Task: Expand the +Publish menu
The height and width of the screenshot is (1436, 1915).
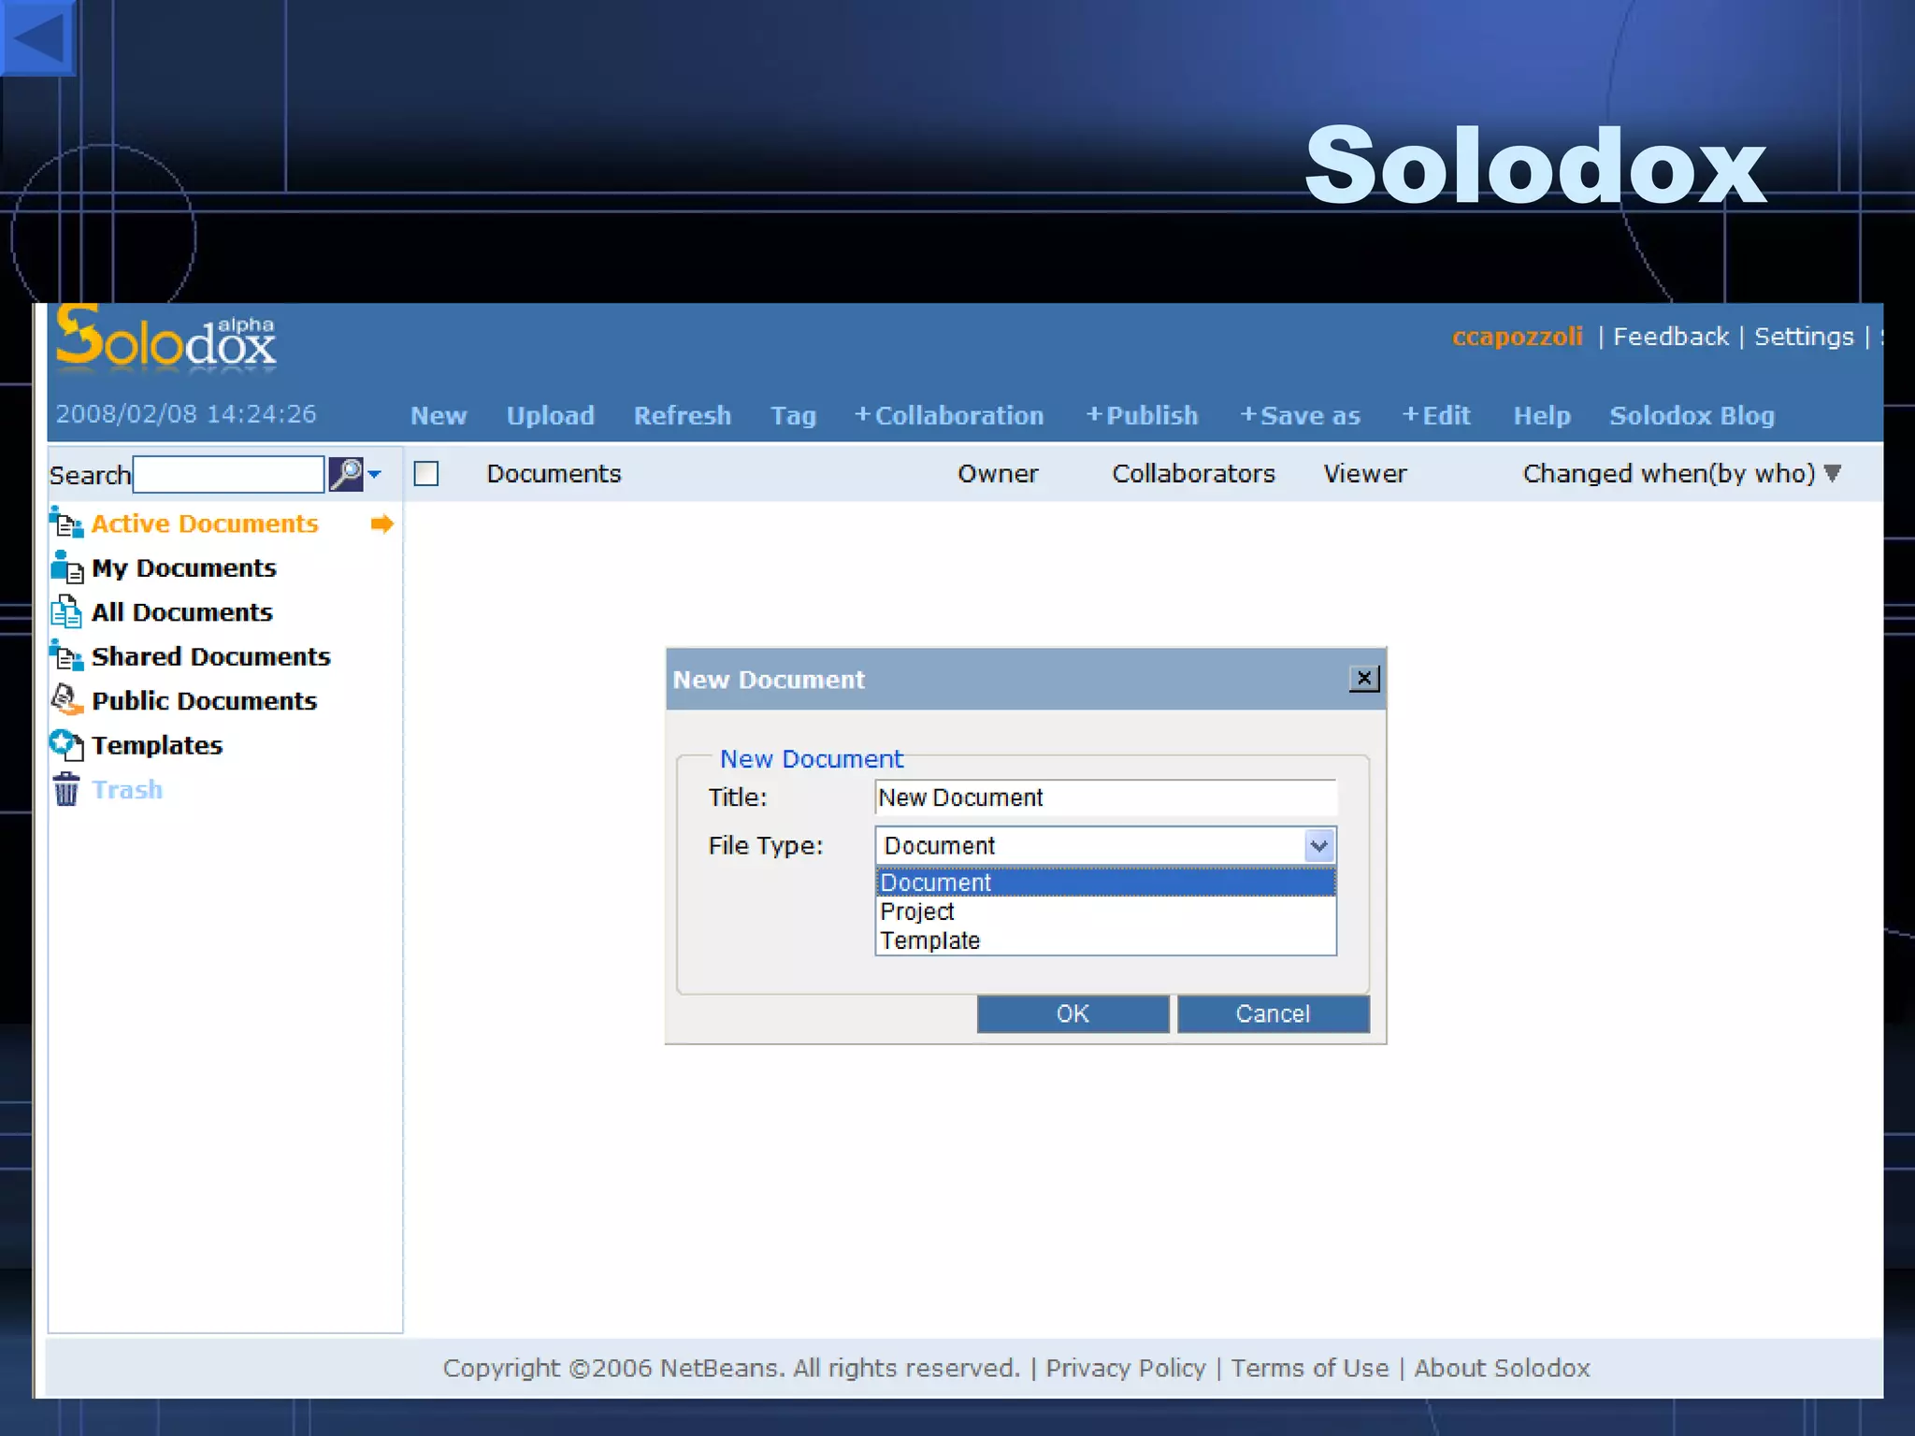Action: point(1142,416)
